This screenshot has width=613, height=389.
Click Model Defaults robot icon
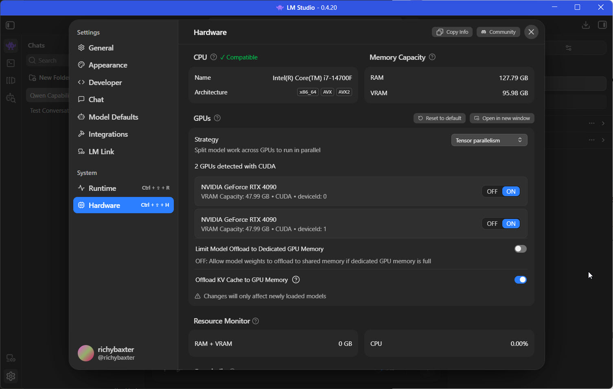81,117
